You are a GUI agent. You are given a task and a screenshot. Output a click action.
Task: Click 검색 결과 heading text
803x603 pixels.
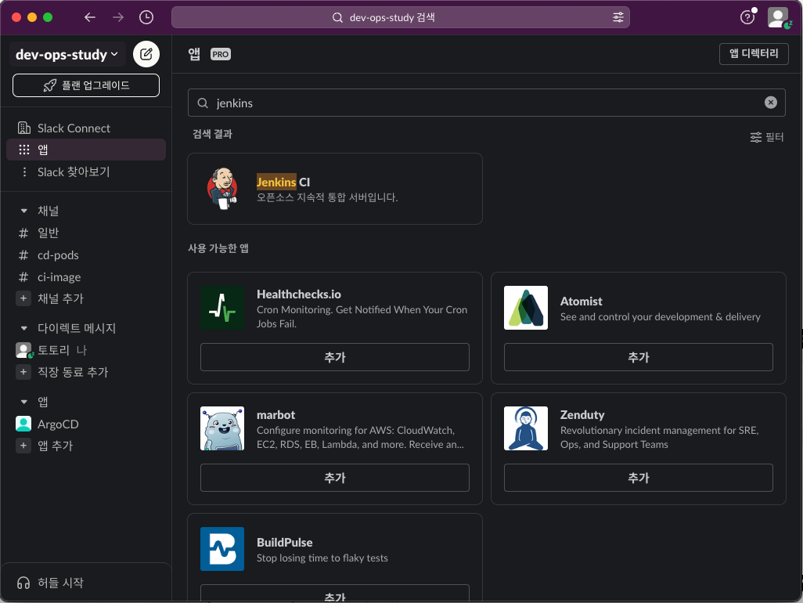[x=212, y=134]
